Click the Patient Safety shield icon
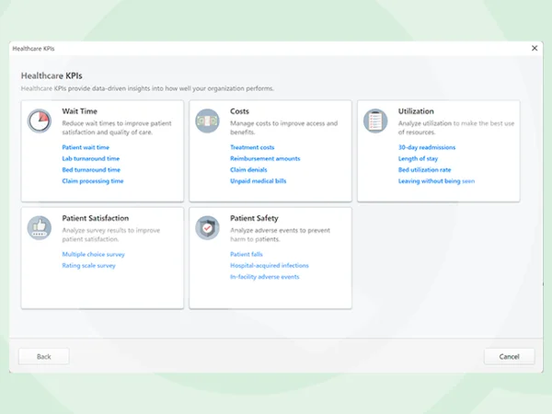 click(207, 227)
